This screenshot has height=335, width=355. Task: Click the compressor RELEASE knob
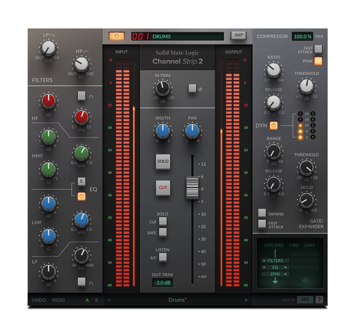tap(274, 102)
